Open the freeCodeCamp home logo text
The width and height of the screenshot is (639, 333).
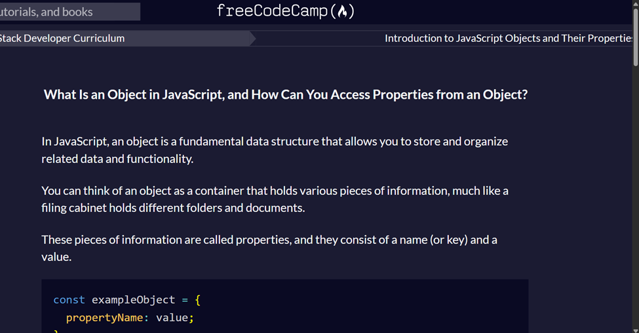[272, 12]
